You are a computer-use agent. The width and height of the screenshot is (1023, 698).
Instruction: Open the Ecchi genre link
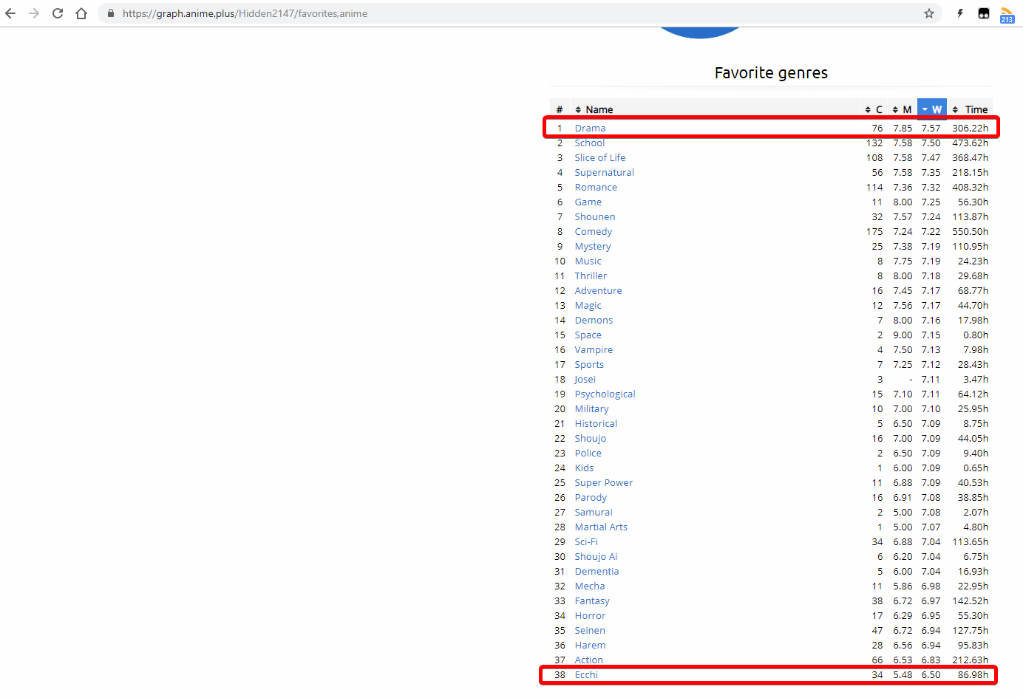point(586,674)
